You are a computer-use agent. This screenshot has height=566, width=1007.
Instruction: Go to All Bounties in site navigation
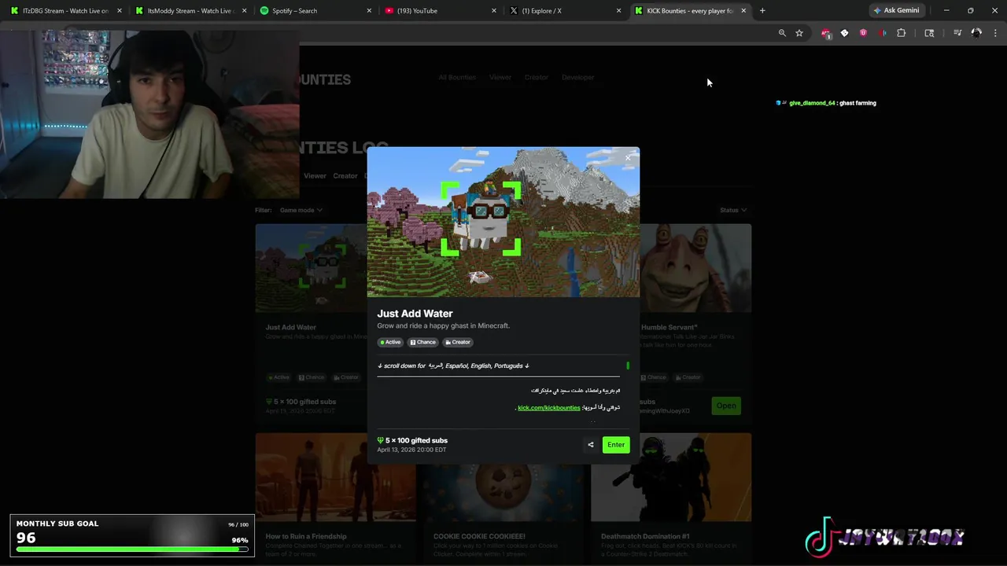pyautogui.click(x=457, y=77)
